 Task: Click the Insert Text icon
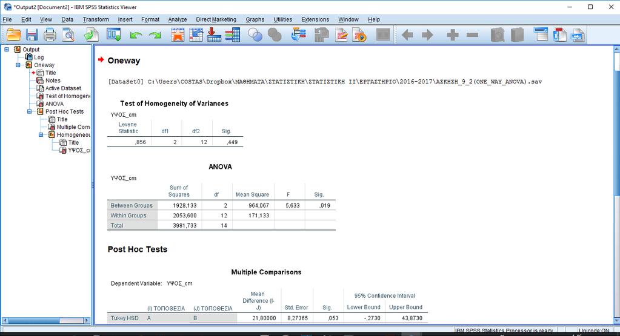(x=578, y=35)
